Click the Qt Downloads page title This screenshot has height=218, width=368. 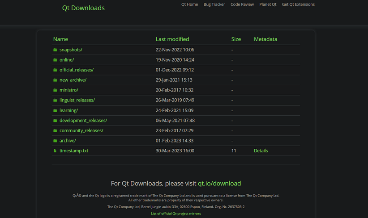[83, 8]
